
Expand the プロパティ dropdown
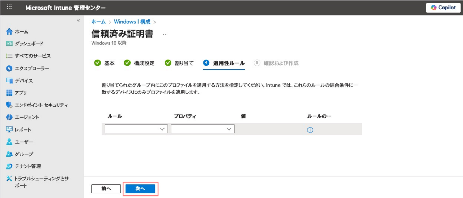[203, 129]
